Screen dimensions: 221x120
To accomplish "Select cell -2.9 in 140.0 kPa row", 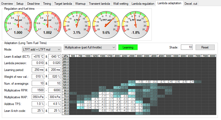I will click(x=176, y=82).
